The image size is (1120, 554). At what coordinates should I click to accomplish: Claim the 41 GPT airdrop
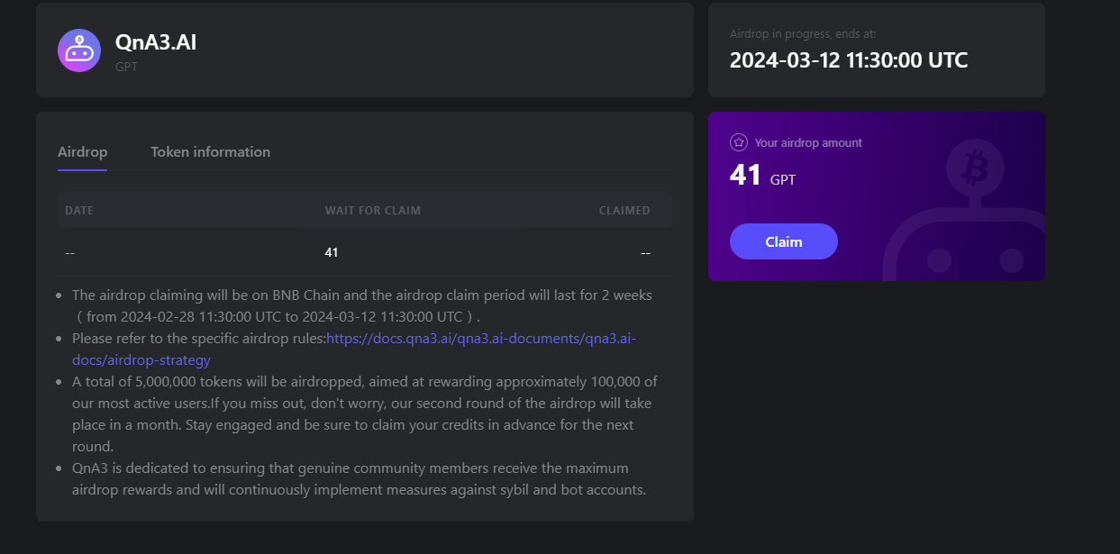coord(783,241)
